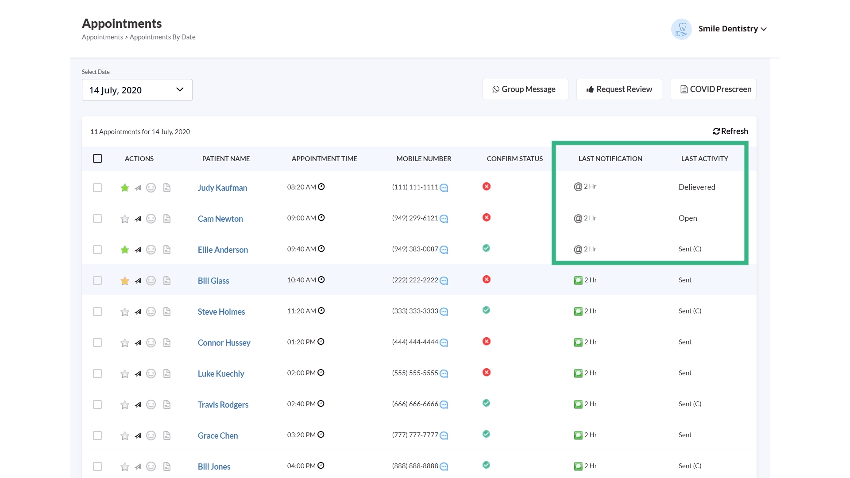Click the Delievered activity text for Judy Kaufman
Screen dimensions: 850x478
[697, 187]
